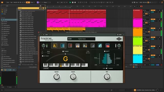Click the CUSTOM scale button under the keyboard
This screenshot has width=164, height=92.
pyautogui.click(x=46, y=68)
